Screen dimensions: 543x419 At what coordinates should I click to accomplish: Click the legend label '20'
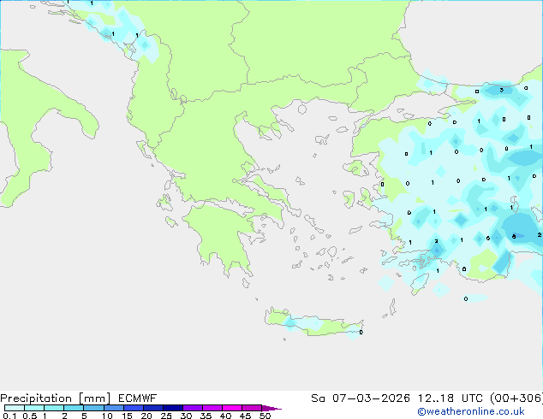pos(146,416)
